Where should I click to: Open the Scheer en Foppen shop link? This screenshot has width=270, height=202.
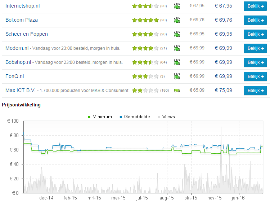[x=27, y=34]
